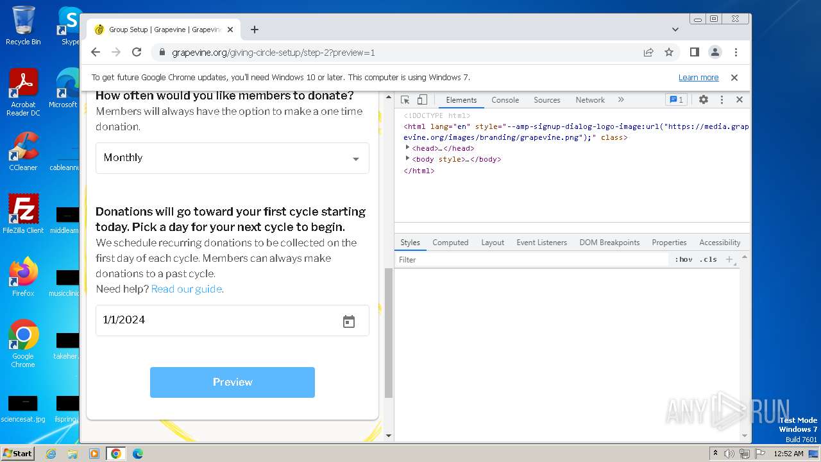821x462 pixels.
Task: Click the page vertical scrollbar thumb
Action: pyautogui.click(x=388, y=332)
